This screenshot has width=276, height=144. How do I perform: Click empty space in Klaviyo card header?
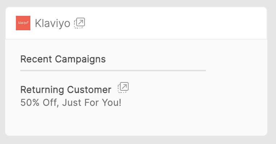click(x=173, y=23)
